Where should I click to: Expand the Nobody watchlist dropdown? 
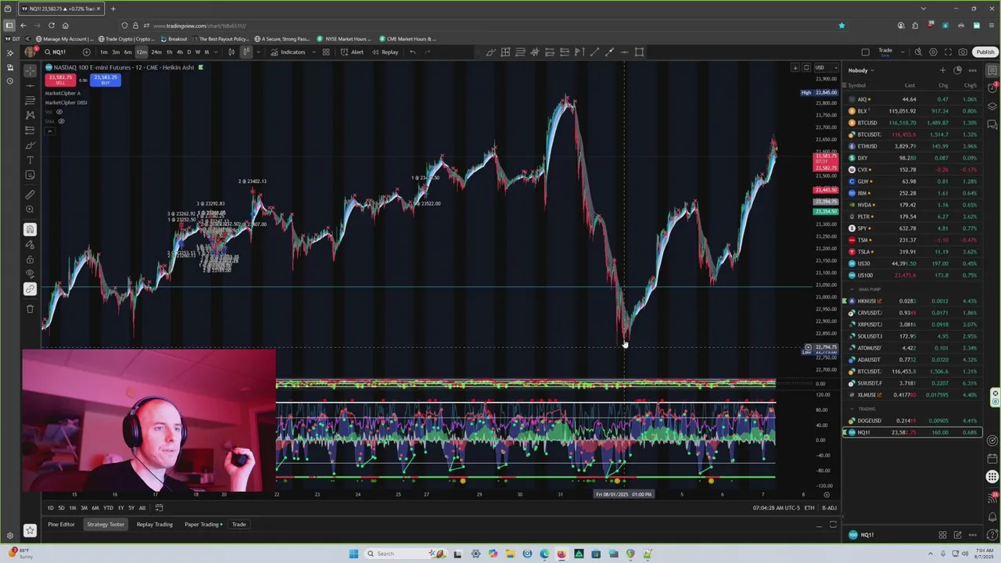[861, 70]
